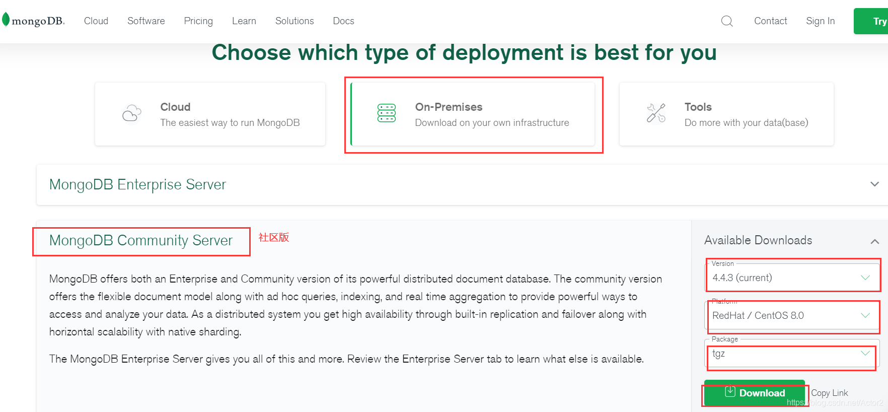Open the Docs link
Viewport: 888px width, 412px height.
click(x=344, y=21)
